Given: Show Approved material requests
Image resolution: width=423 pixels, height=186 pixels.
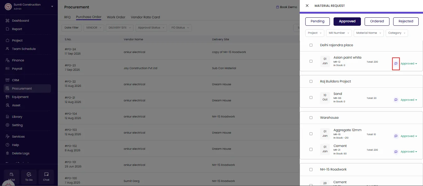Looking at the screenshot, I should (x=347, y=21).
